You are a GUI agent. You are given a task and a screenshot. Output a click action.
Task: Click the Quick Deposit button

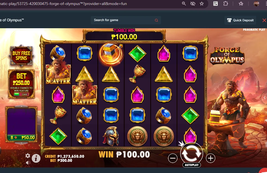[x=240, y=20]
